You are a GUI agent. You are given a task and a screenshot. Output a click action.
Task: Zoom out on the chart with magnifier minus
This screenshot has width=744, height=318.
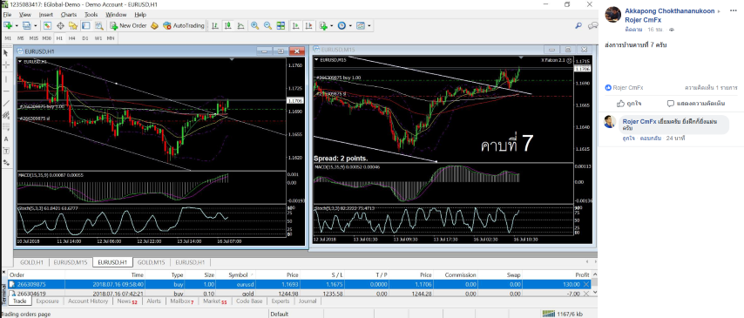(267, 25)
